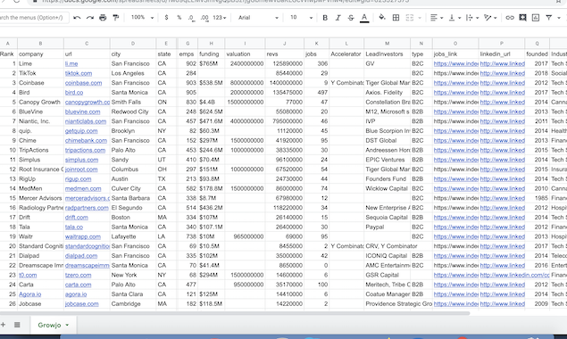567x339 pixels.
Task: Undo the last action
Action: pos(77,17)
